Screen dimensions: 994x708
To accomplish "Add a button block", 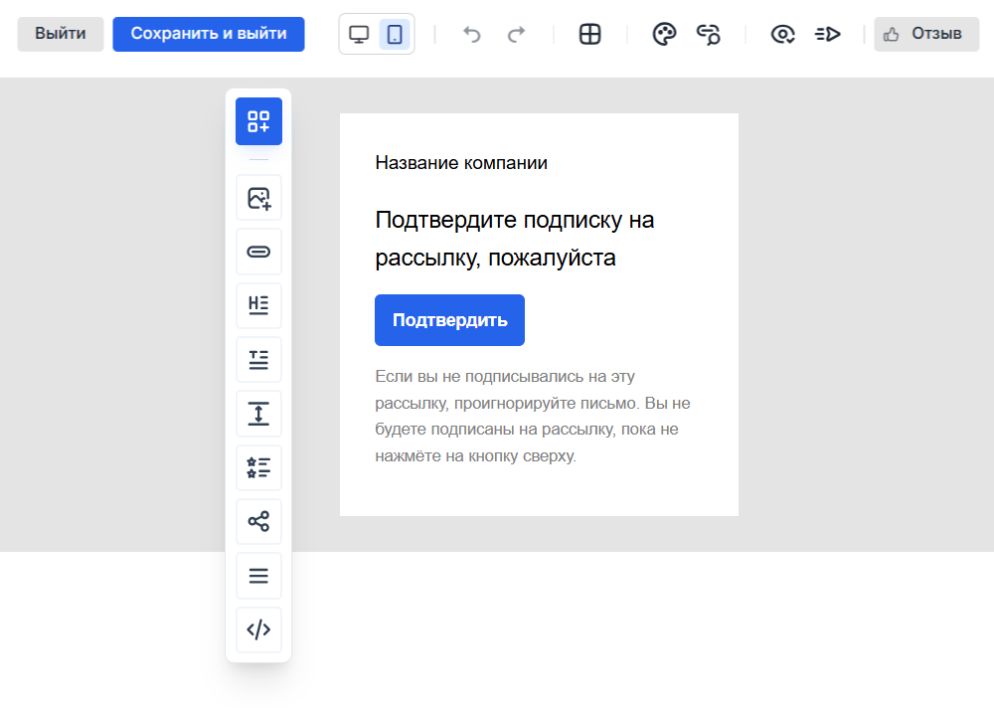I will click(x=258, y=252).
